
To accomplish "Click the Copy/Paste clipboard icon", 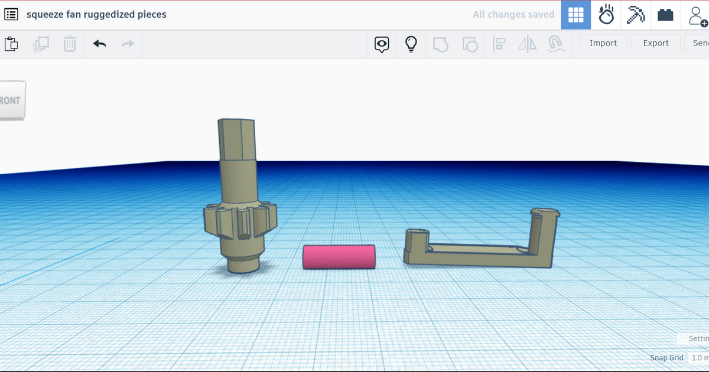I will click(12, 44).
